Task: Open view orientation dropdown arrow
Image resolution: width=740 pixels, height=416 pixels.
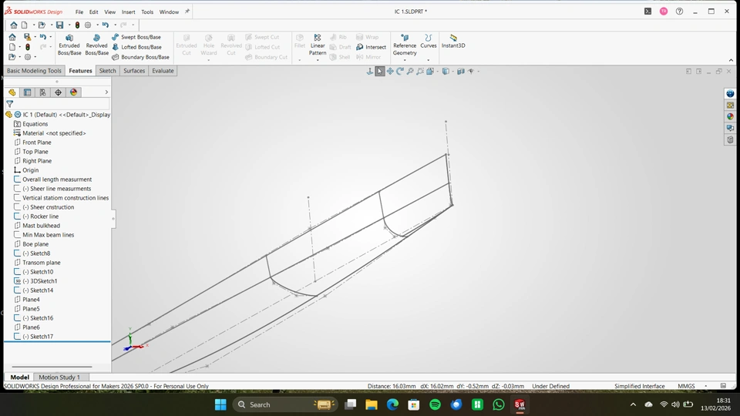Action: [438, 71]
